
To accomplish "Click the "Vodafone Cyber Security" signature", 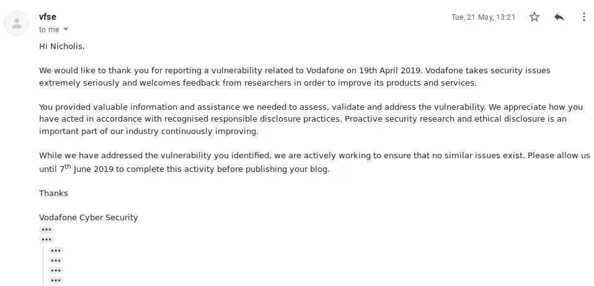I will (x=89, y=217).
